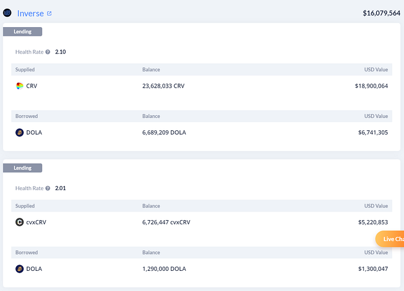Click the CRV token icon
404x291 pixels.
point(20,86)
